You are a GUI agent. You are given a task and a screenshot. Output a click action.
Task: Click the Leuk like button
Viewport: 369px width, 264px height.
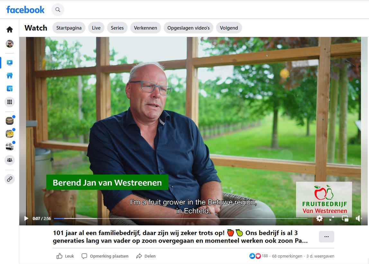point(65,256)
